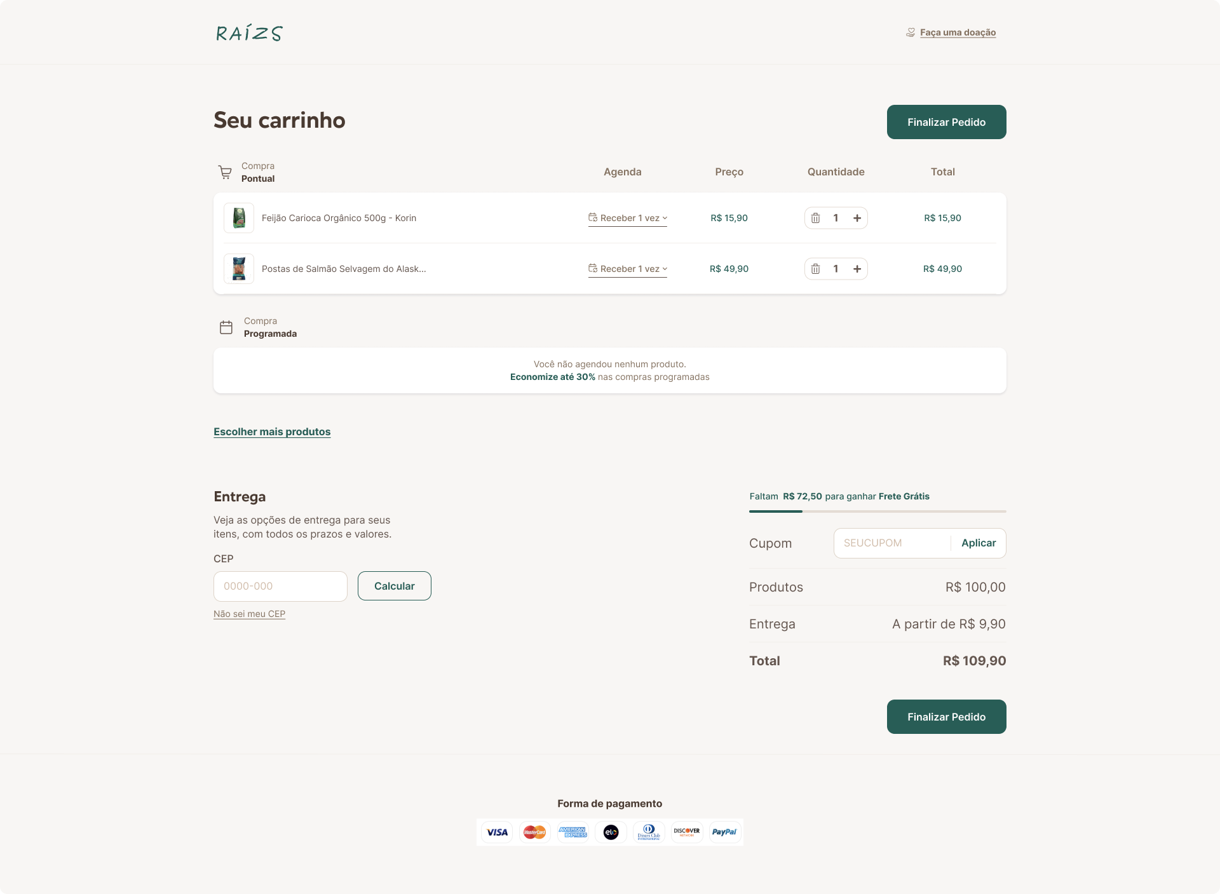Remove Feijão Carioca with the trash icon
Screen dimensions: 1220x894
click(816, 218)
